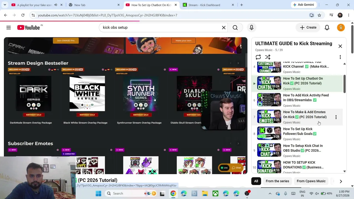The height and width of the screenshot is (199, 354).
Task: Show more filter chips with right arrow
Action: pyautogui.click(x=341, y=181)
